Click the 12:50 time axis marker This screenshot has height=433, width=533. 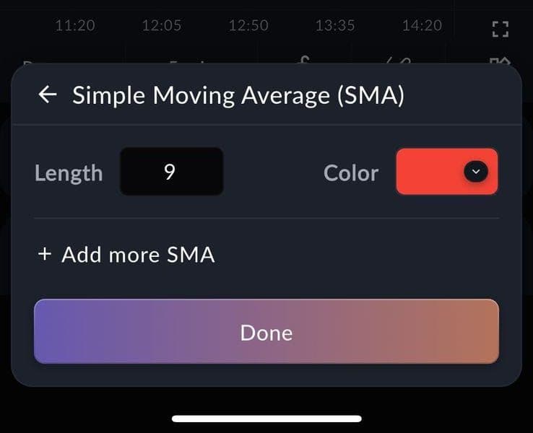[x=248, y=25]
